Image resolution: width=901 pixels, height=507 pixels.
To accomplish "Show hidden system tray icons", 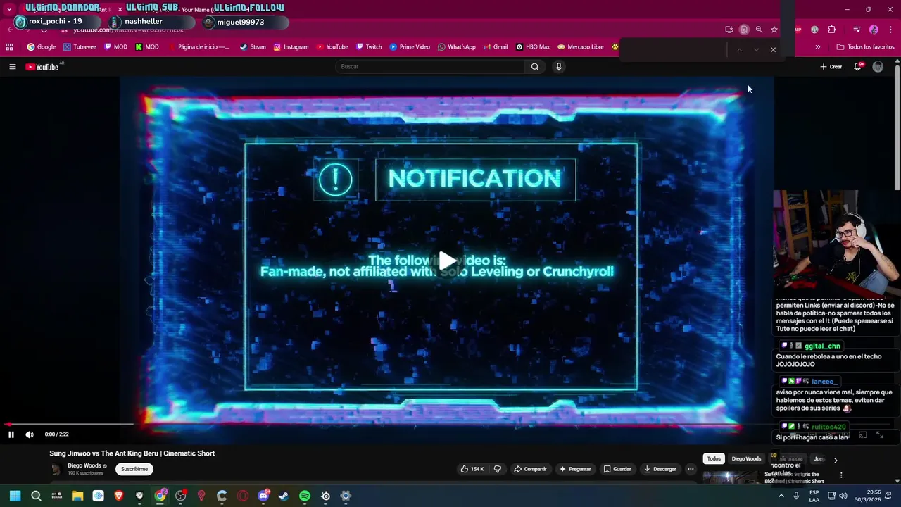I will pyautogui.click(x=781, y=496).
